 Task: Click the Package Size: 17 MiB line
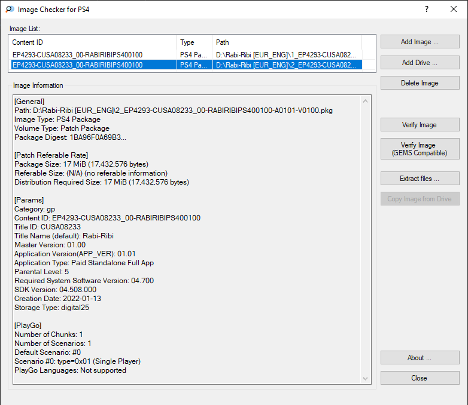(x=81, y=164)
